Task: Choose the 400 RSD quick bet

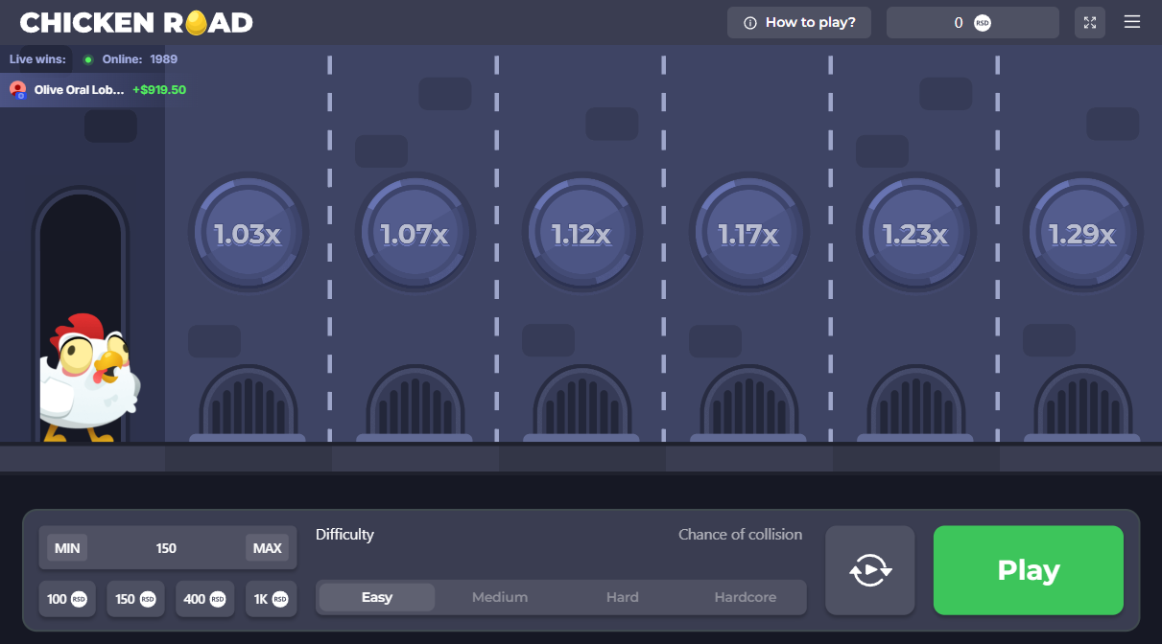Action: [x=204, y=599]
